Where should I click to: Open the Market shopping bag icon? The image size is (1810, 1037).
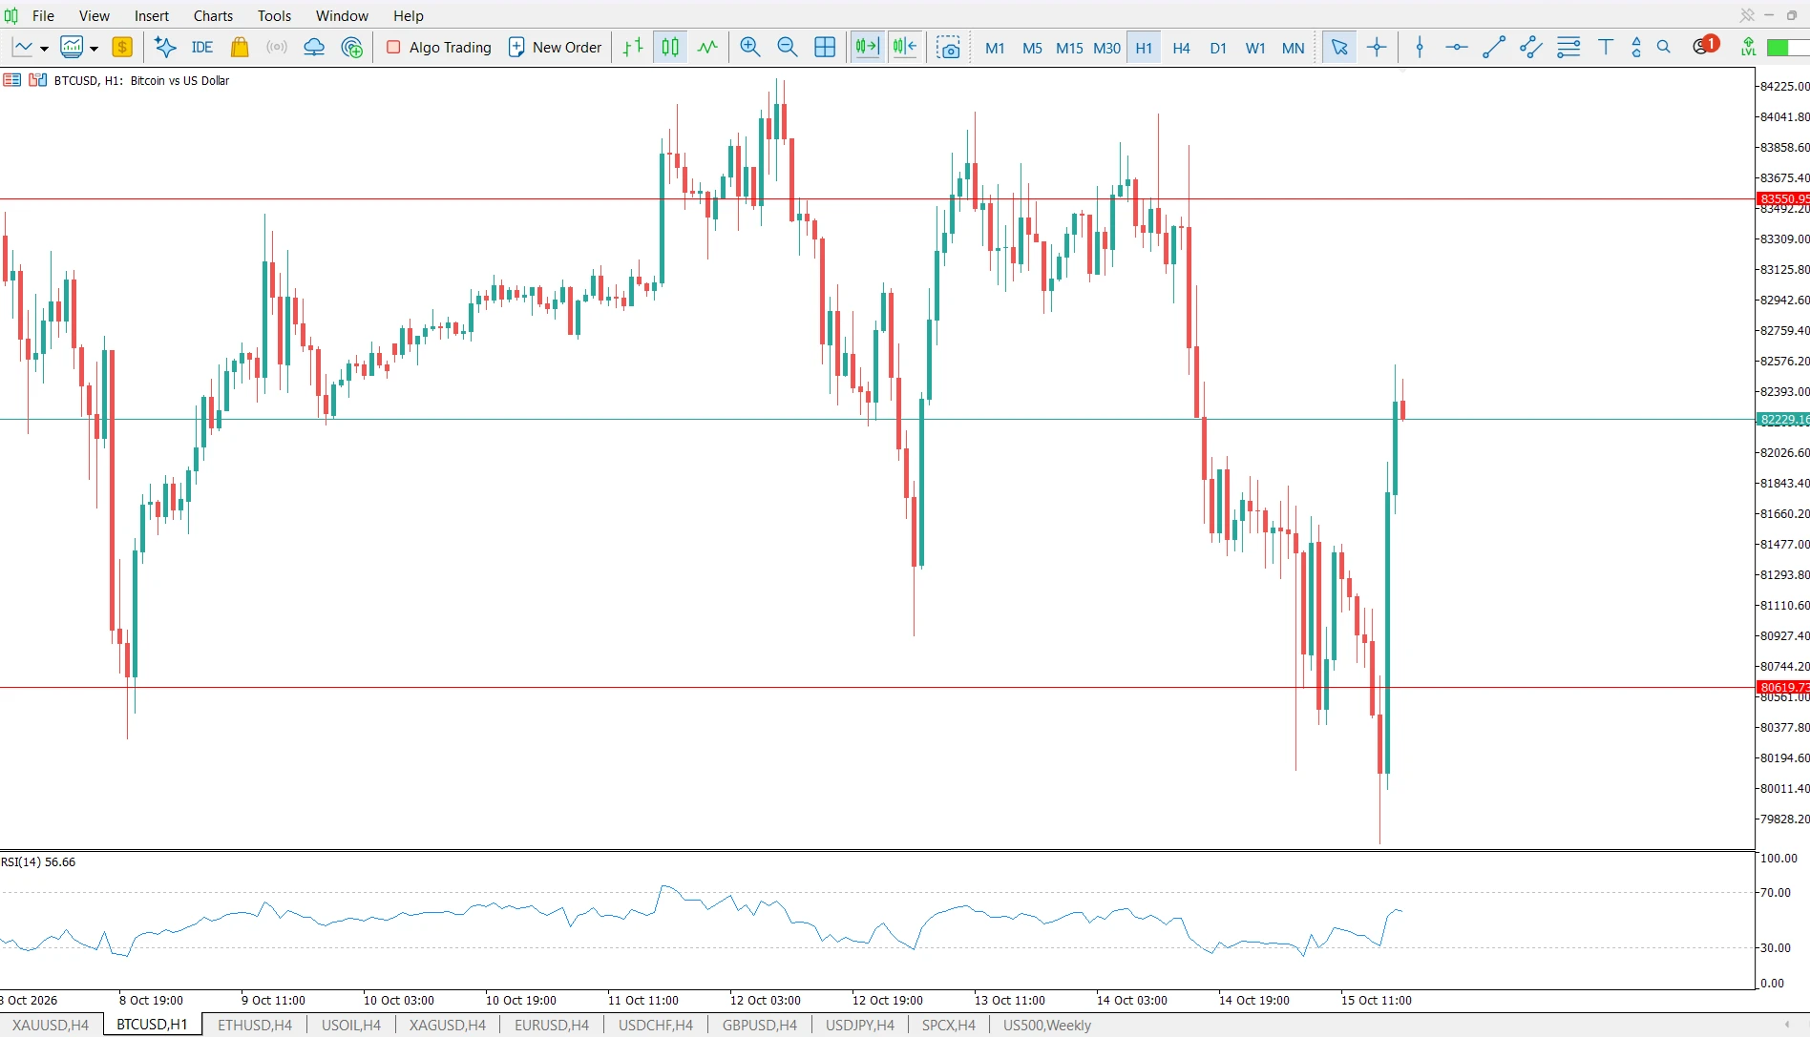click(x=240, y=47)
